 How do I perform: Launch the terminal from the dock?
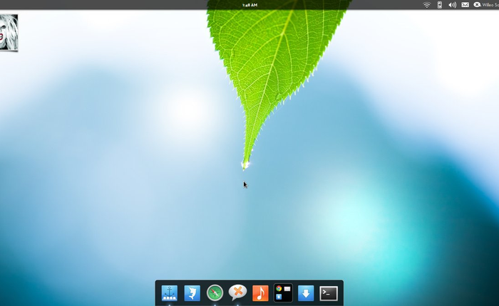pyautogui.click(x=329, y=293)
